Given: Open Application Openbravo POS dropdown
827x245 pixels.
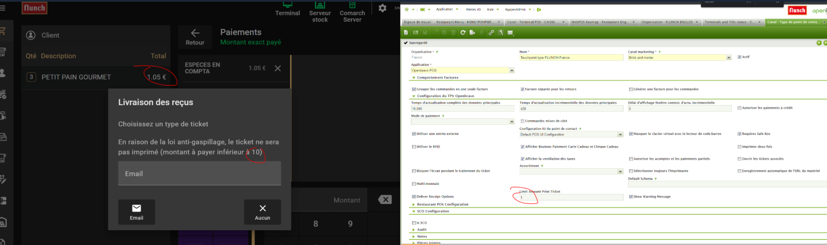Looking at the screenshot, I should [512, 70].
